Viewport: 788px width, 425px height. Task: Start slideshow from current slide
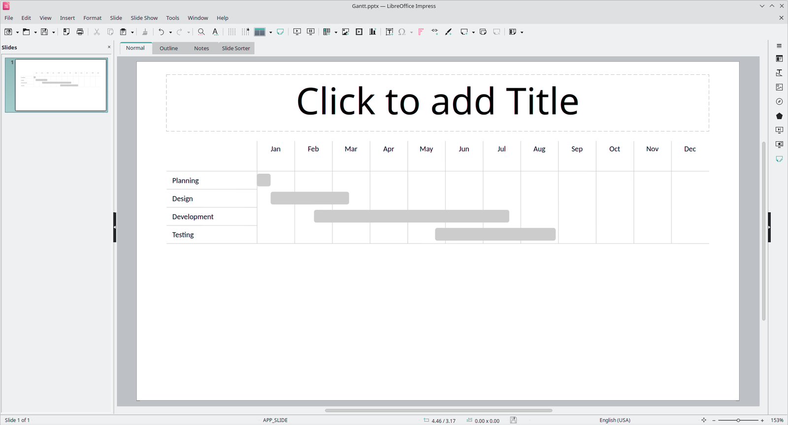pos(311,32)
